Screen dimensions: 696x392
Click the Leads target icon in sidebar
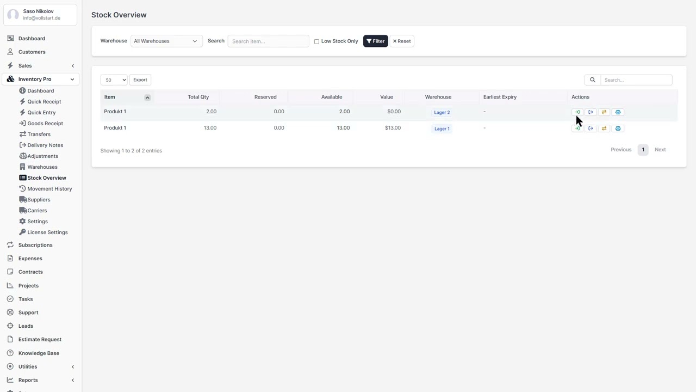click(x=10, y=326)
